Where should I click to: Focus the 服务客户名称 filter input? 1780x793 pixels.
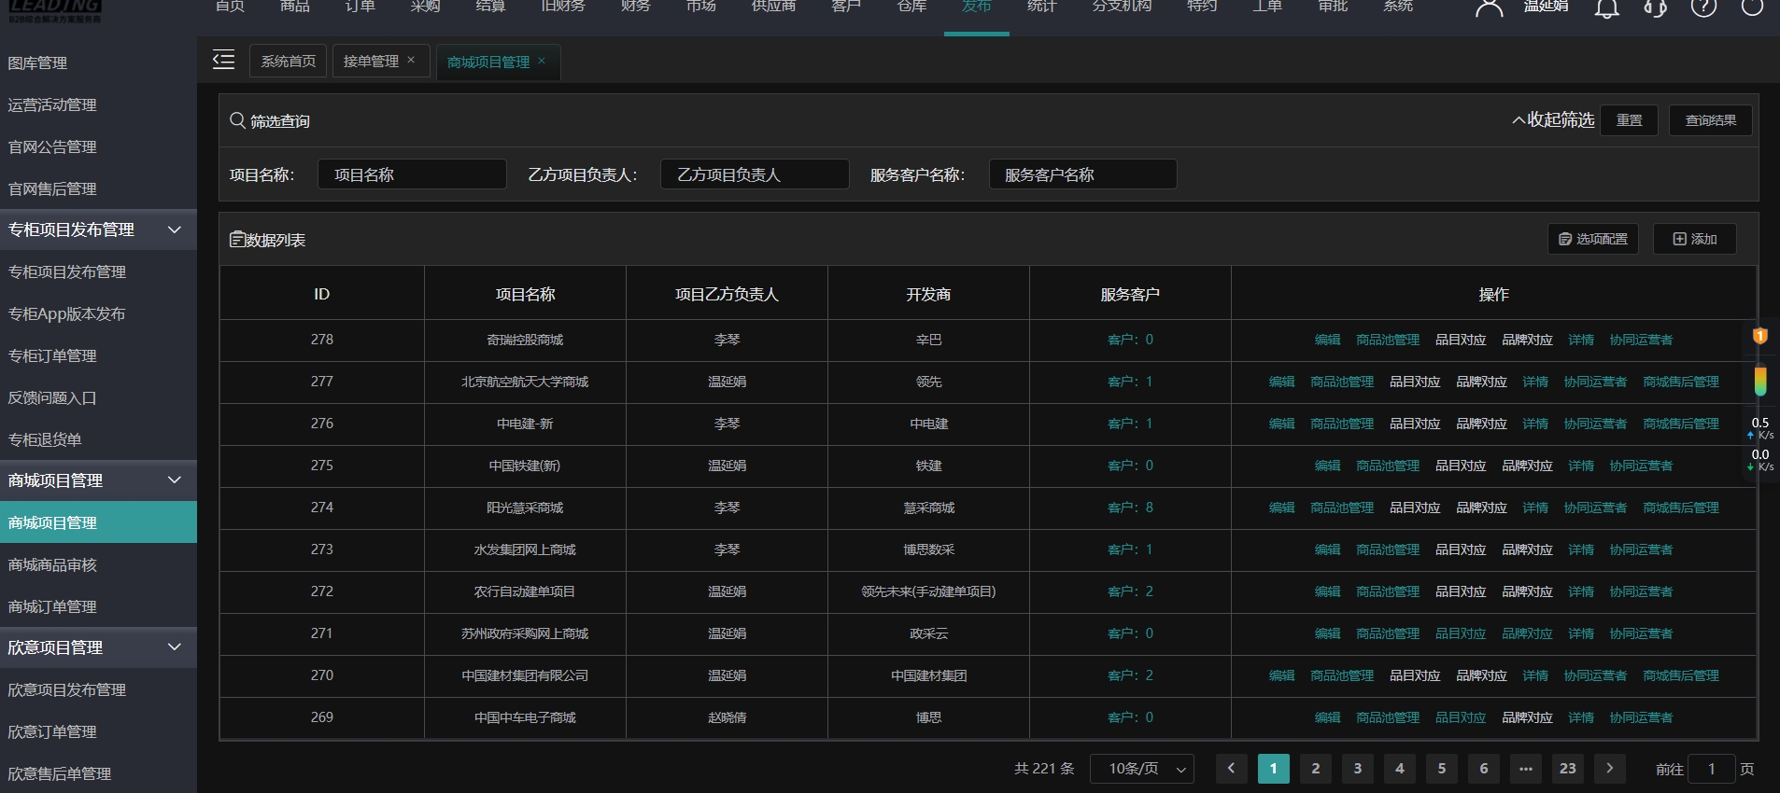click(1082, 174)
